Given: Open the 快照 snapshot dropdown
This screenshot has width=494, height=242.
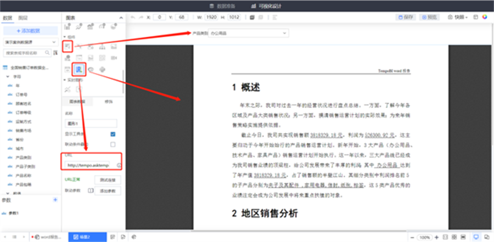Looking at the screenshot, I should click(x=458, y=17).
